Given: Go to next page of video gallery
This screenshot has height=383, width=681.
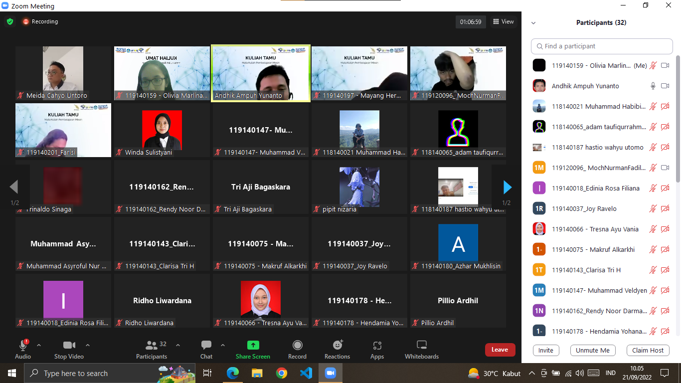Looking at the screenshot, I should tap(507, 187).
